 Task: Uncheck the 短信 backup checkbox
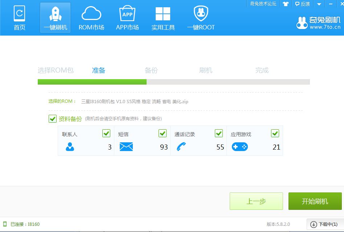163,133
